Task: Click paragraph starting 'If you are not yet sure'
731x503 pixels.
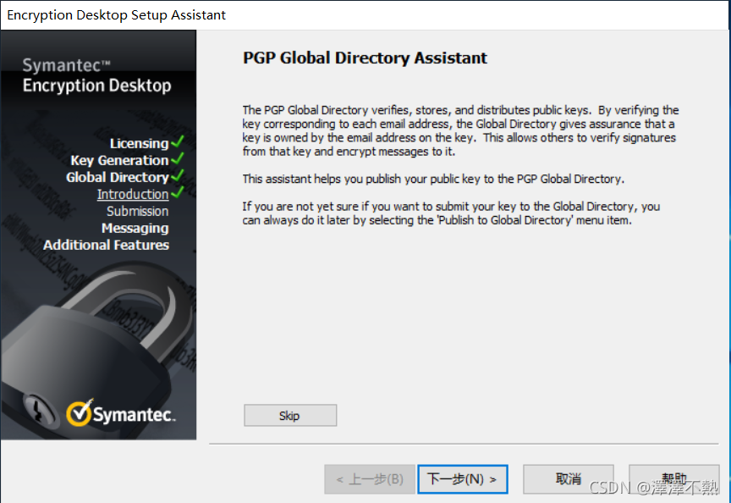Action: click(x=451, y=213)
